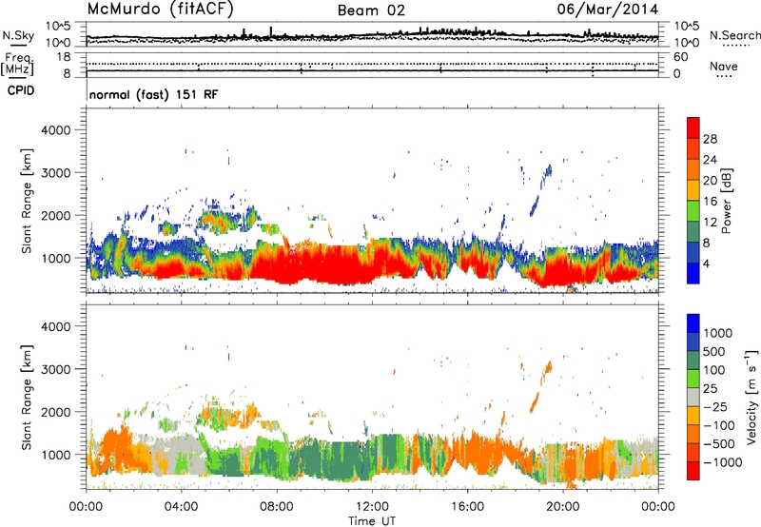Click the '-500' tick on Velocity color bar
Screen dimensions: 761x527
(x=718, y=444)
